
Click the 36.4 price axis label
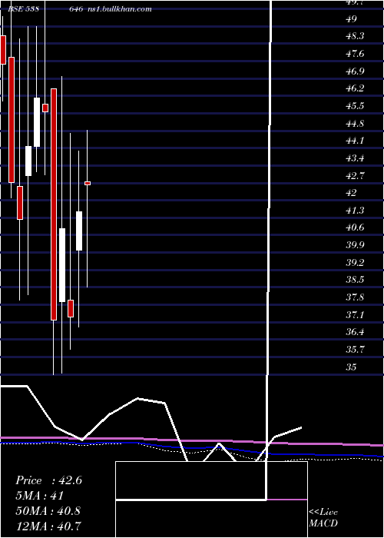tap(355, 332)
